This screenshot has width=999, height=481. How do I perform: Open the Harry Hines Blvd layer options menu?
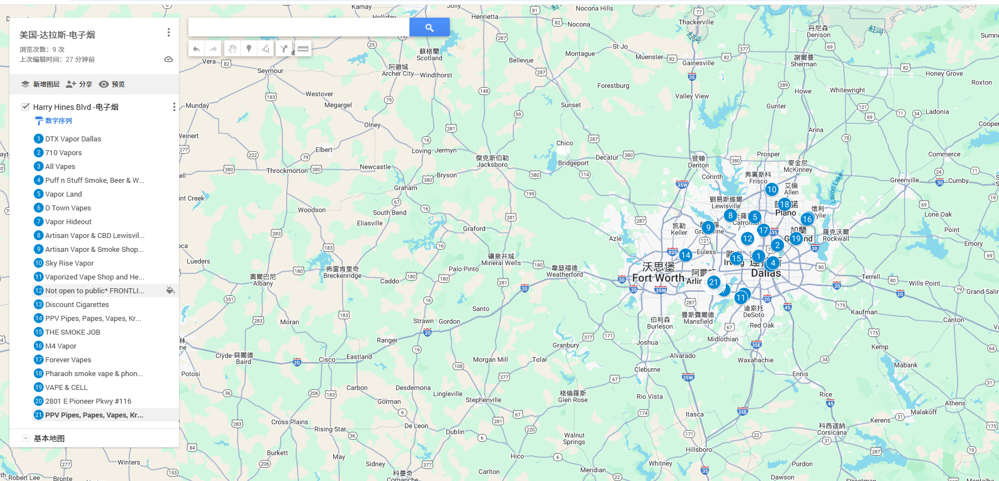[174, 107]
